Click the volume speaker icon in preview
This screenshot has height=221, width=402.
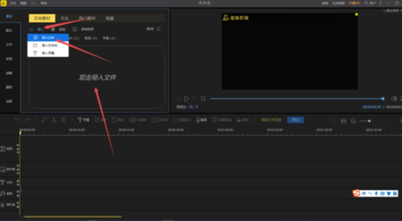tap(393, 99)
